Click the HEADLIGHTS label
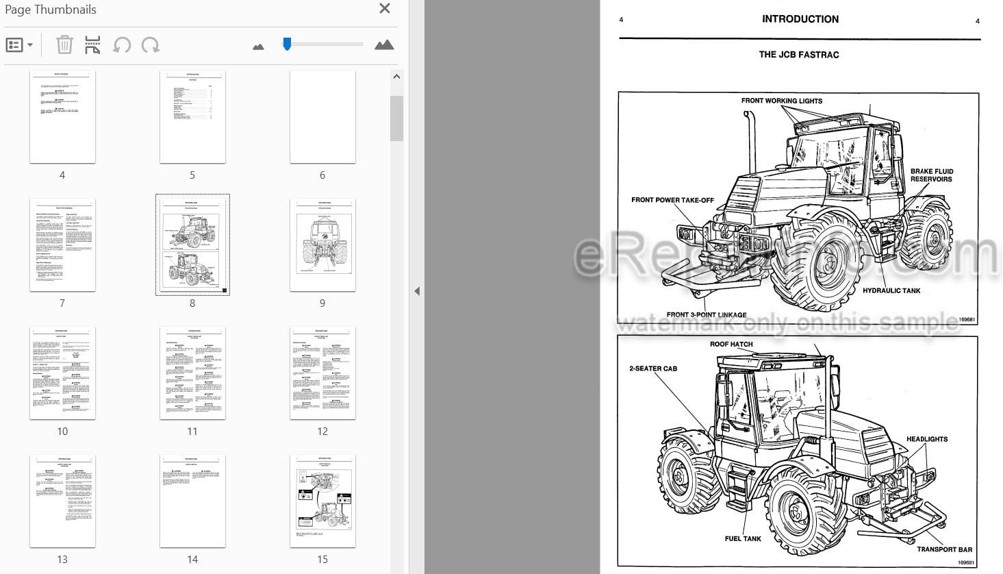 pos(927,439)
